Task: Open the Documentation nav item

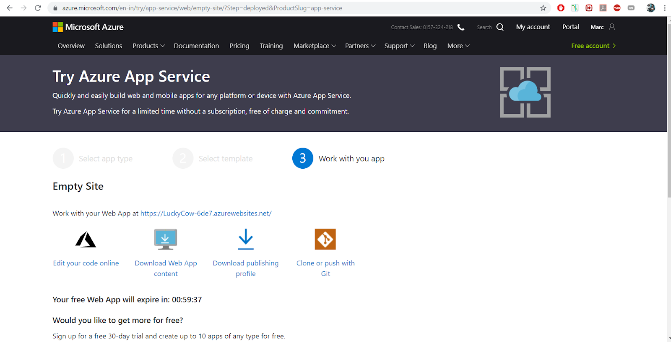Action: pyautogui.click(x=196, y=46)
